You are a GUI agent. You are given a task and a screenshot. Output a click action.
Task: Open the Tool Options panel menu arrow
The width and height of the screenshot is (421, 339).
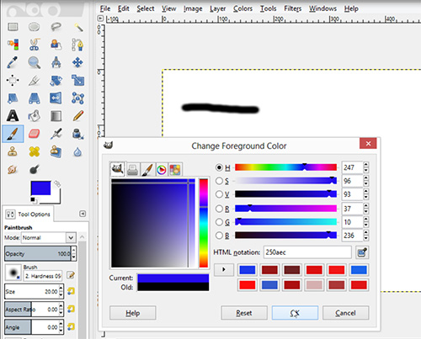pos(83,214)
